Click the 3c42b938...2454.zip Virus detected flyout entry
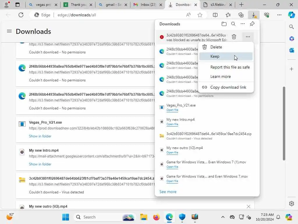Viewport: 298px width, 224px height. (207, 136)
